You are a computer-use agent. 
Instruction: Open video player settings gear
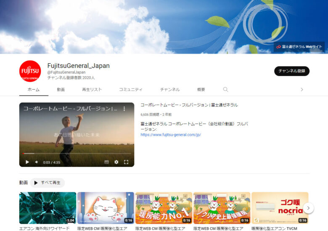[116, 162]
